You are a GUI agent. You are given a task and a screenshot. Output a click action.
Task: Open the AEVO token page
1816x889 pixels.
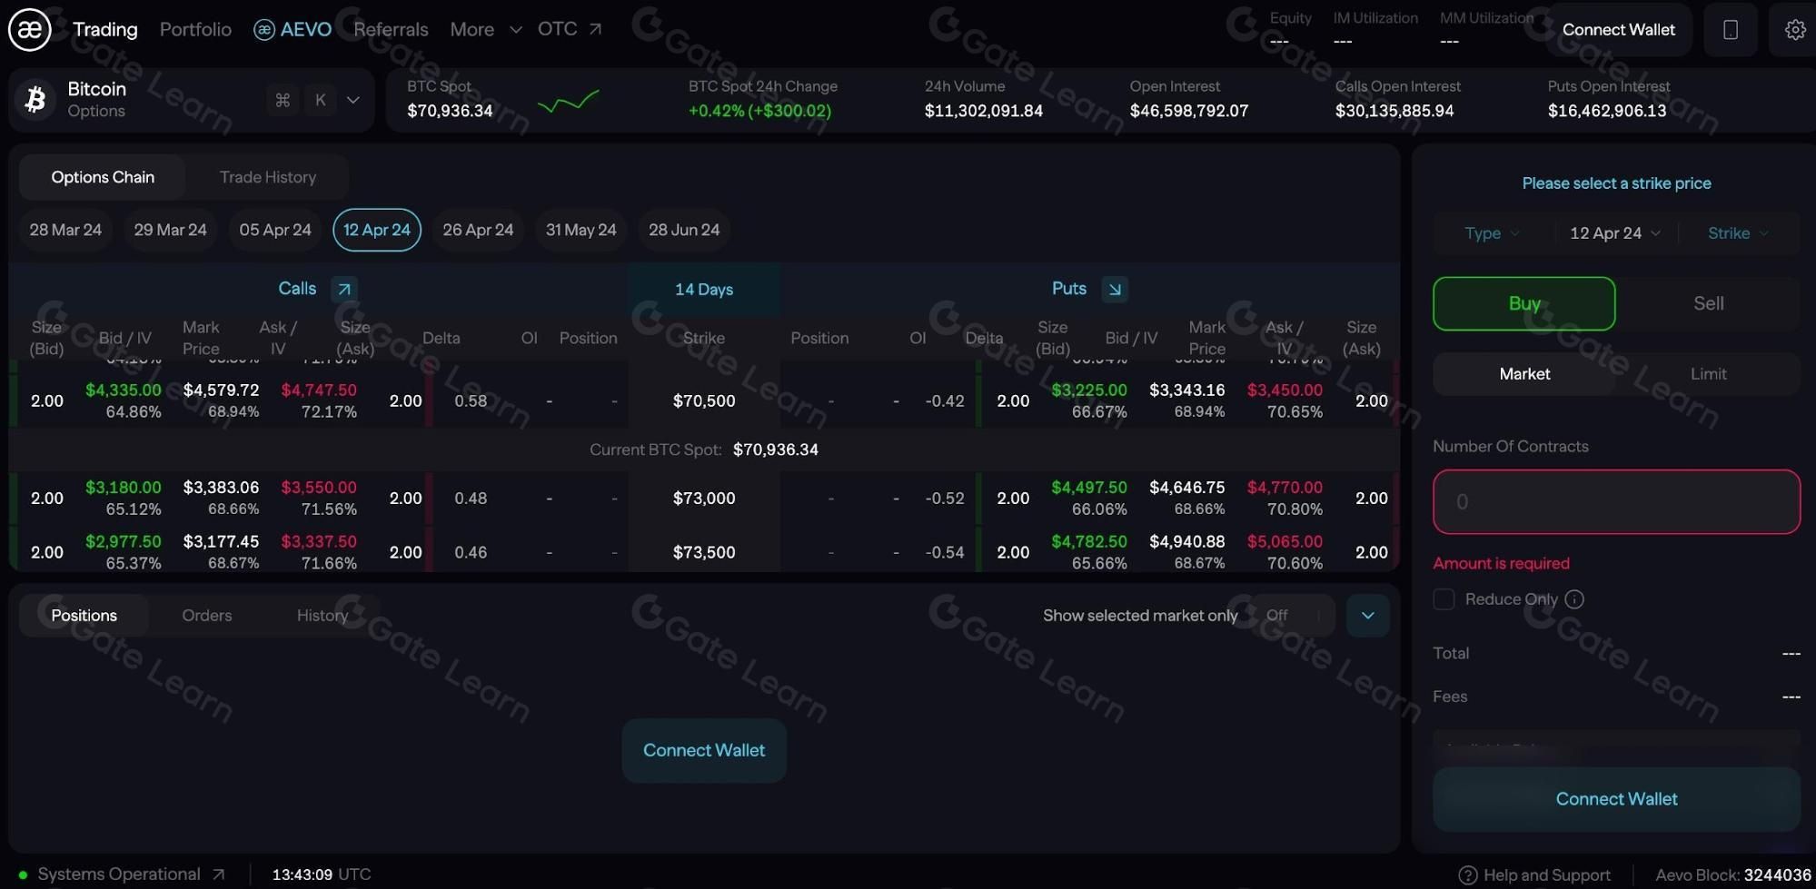click(293, 29)
